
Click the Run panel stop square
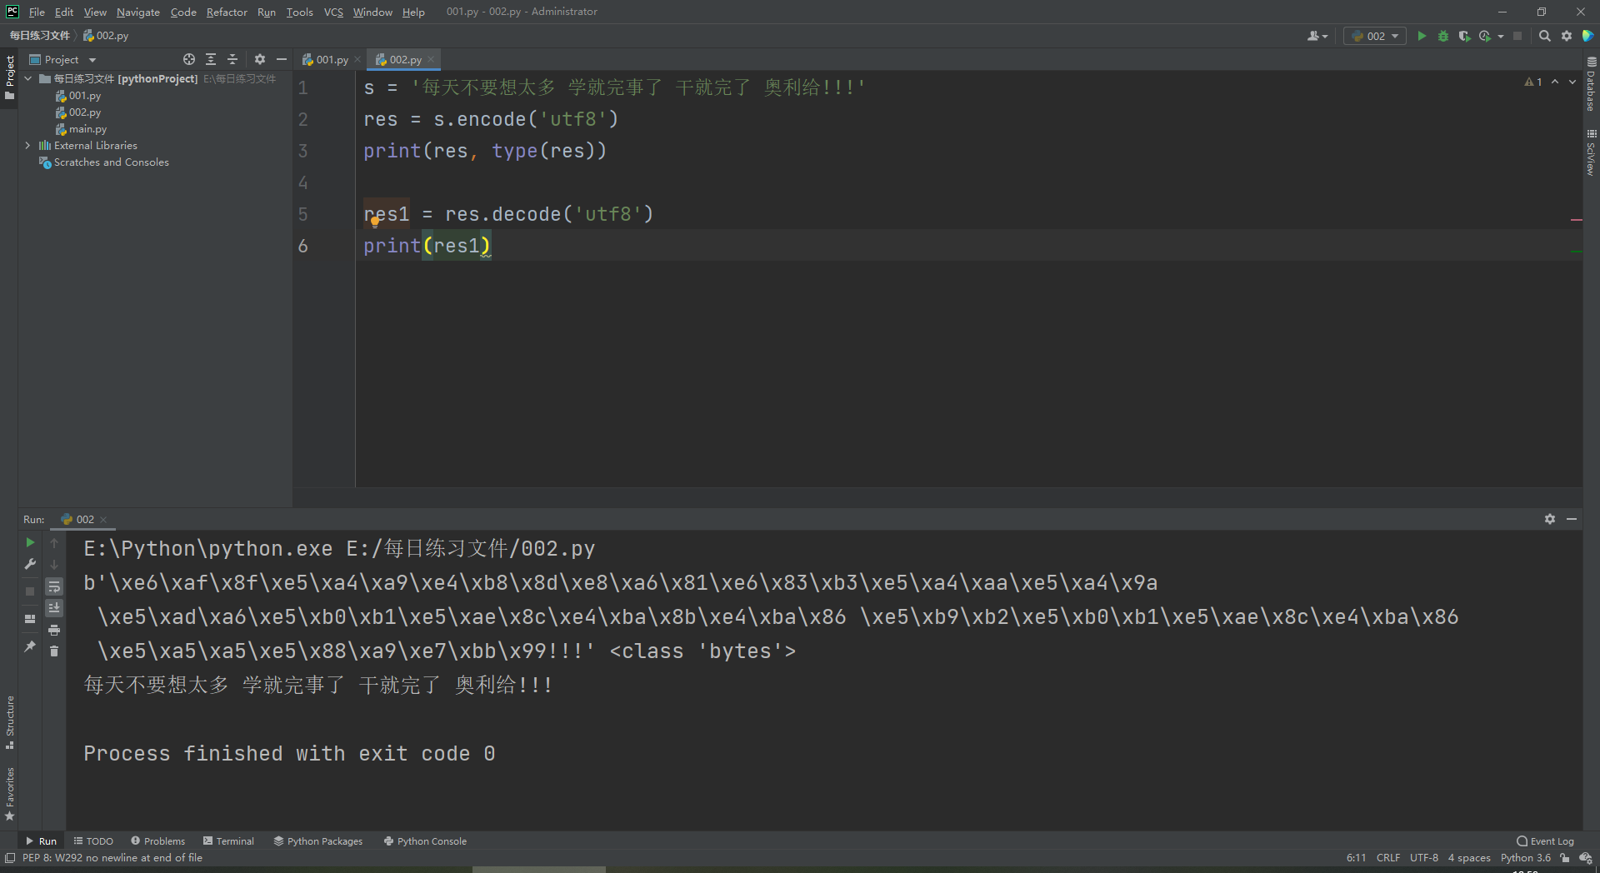coord(30,591)
